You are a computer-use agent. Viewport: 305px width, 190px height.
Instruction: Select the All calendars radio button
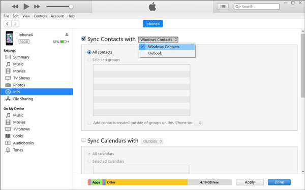point(89,154)
